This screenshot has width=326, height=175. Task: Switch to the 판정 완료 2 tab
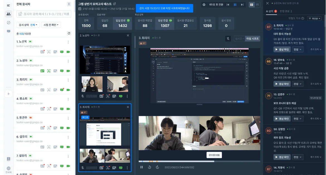coord(286,11)
